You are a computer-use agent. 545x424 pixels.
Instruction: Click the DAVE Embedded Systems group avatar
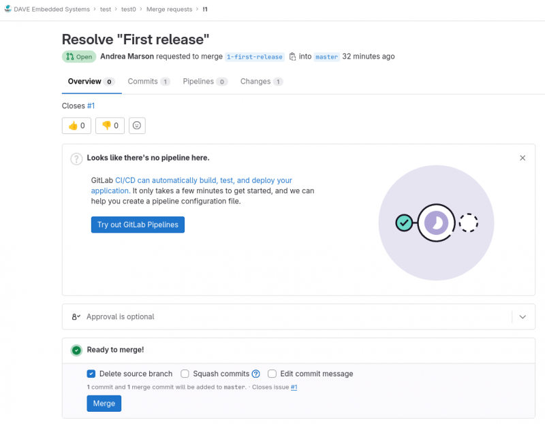point(7,9)
